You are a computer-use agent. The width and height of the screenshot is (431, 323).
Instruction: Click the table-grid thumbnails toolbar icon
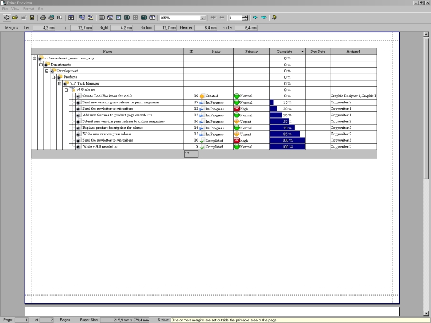pyautogui.click(x=71, y=18)
